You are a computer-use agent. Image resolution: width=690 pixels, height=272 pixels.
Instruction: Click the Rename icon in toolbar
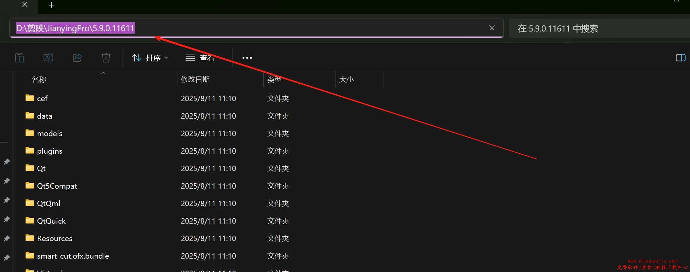pos(48,58)
